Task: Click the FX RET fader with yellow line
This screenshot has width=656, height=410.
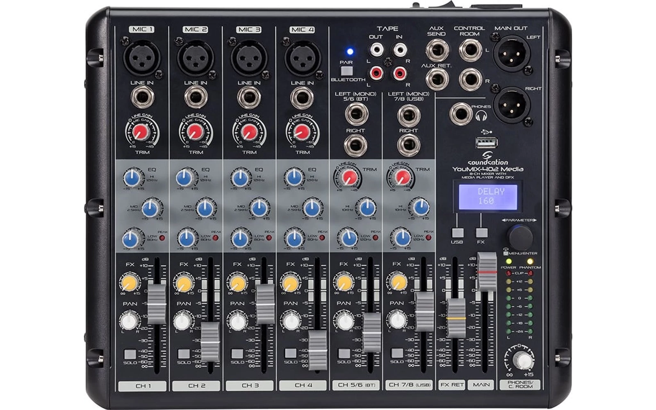Action: pyautogui.click(x=456, y=318)
